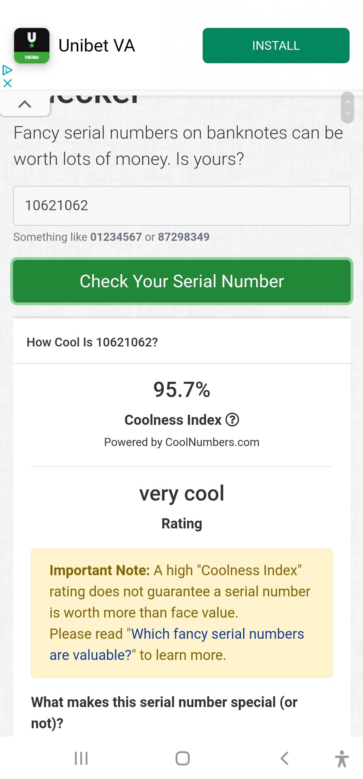Tap the Back navigation arrow
The width and height of the screenshot is (363, 779).
coord(285,758)
